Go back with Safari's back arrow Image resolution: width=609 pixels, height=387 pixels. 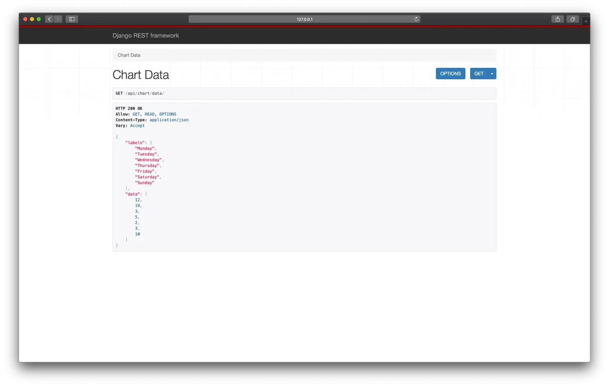pos(49,19)
